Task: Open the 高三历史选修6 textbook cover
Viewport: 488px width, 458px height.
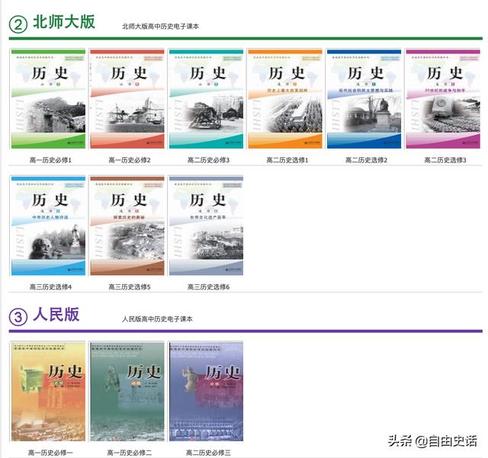Action: point(206,226)
